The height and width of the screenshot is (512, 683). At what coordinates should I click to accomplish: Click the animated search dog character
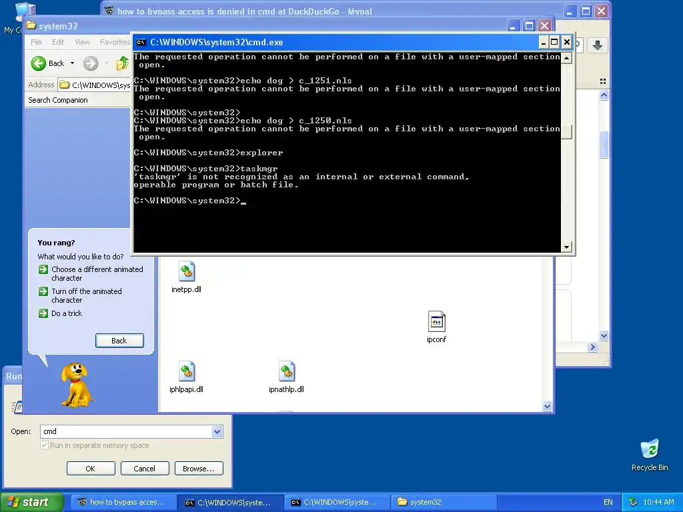[76, 385]
